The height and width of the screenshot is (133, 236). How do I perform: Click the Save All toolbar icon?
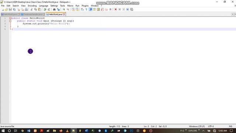pos(14,10)
